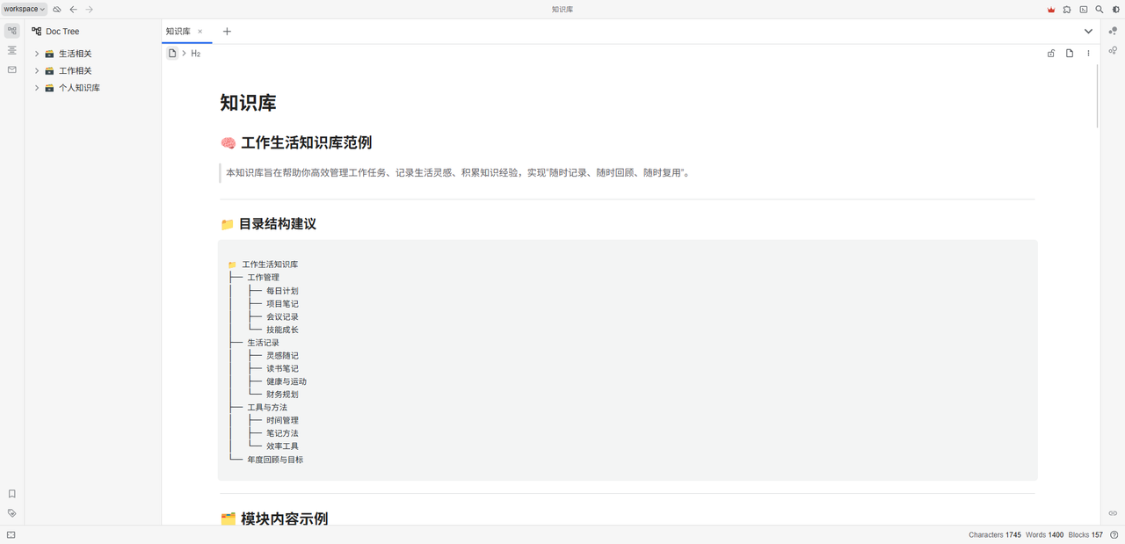Click the H2 breadcrumb item
Viewport: 1125px width, 544px height.
pyautogui.click(x=196, y=54)
